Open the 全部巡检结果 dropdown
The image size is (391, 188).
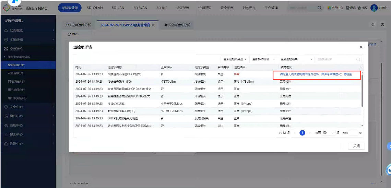coord(296,59)
